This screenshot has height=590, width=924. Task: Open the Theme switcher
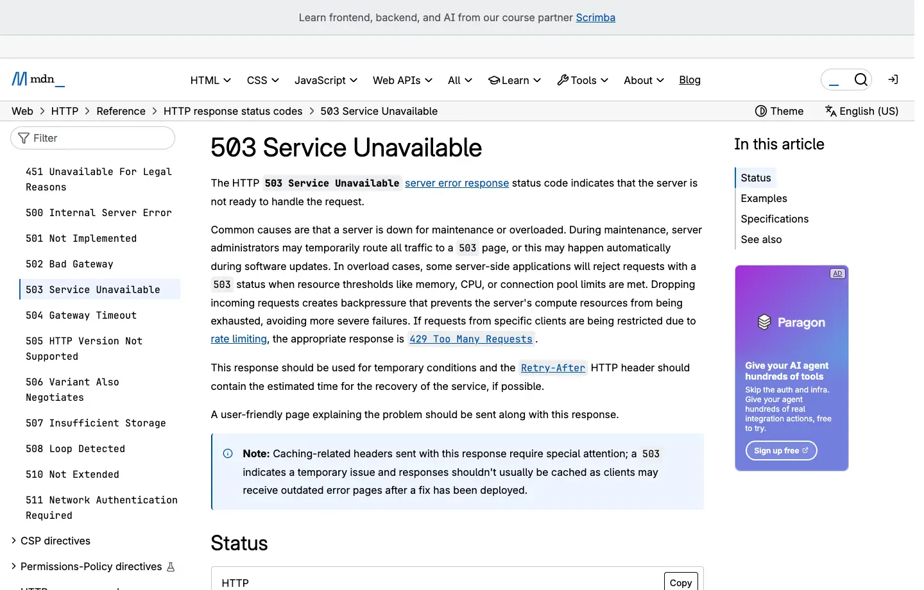[779, 111]
